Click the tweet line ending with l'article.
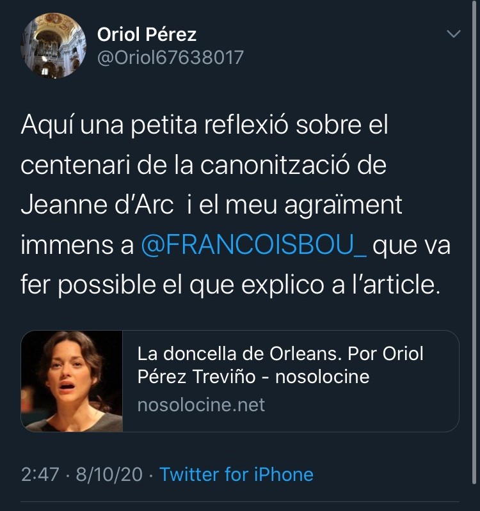480x511 pixels. [x=230, y=285]
